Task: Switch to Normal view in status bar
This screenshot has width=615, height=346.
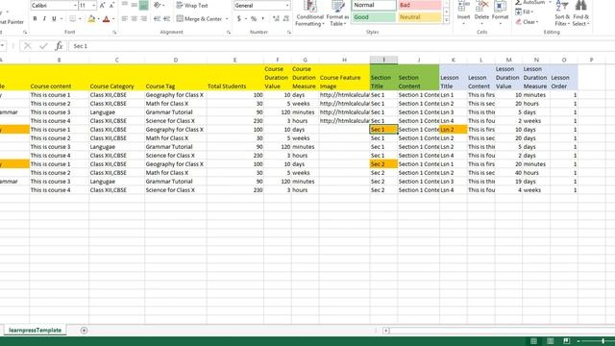Action: [x=534, y=341]
